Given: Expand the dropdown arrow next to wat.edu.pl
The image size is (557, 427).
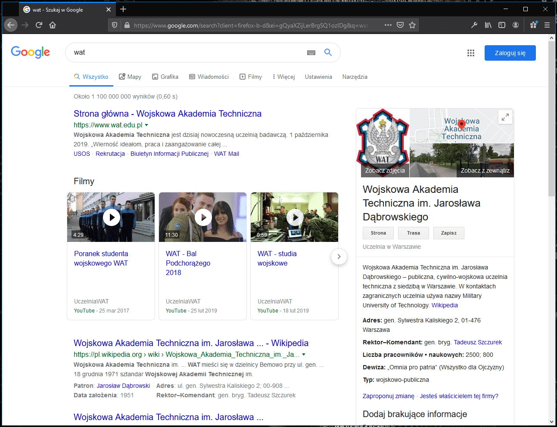Looking at the screenshot, I should [147, 125].
